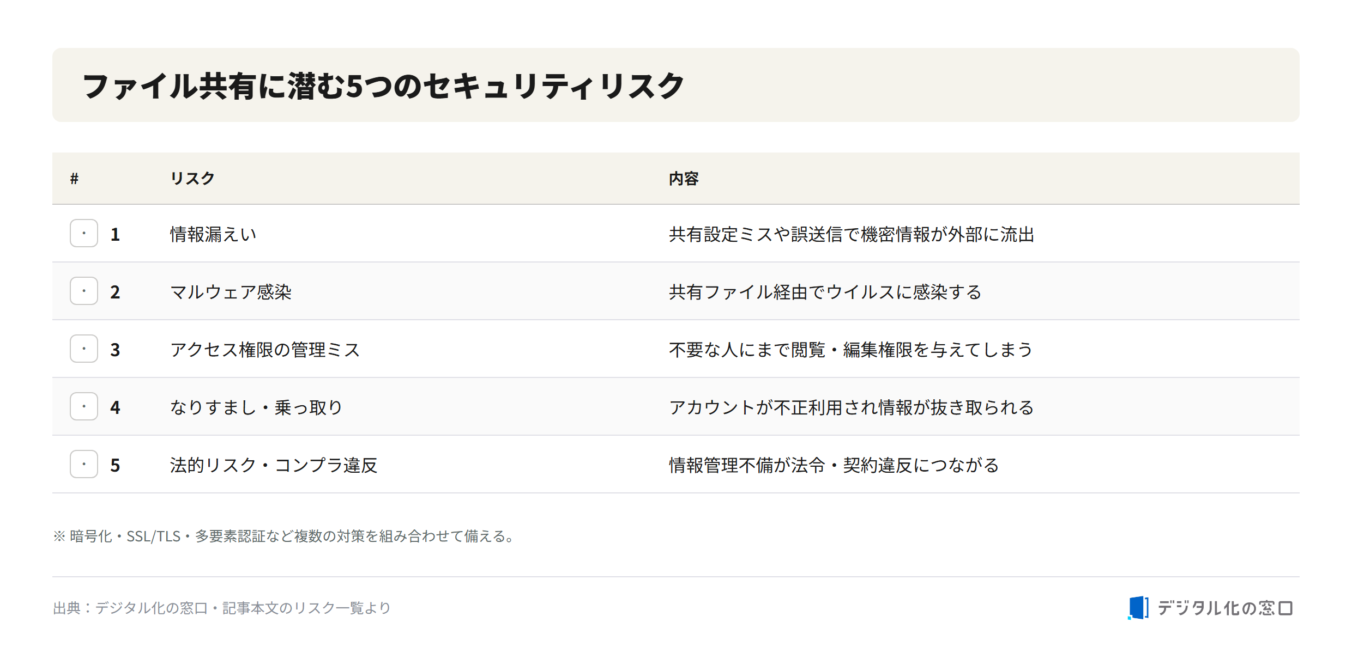Select the リスク column header

(192, 179)
